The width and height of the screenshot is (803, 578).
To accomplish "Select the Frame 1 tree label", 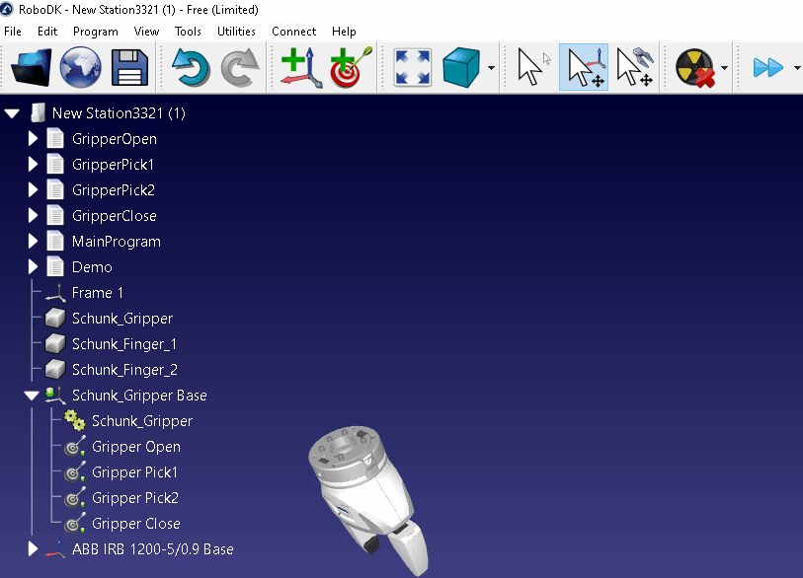I will [98, 293].
